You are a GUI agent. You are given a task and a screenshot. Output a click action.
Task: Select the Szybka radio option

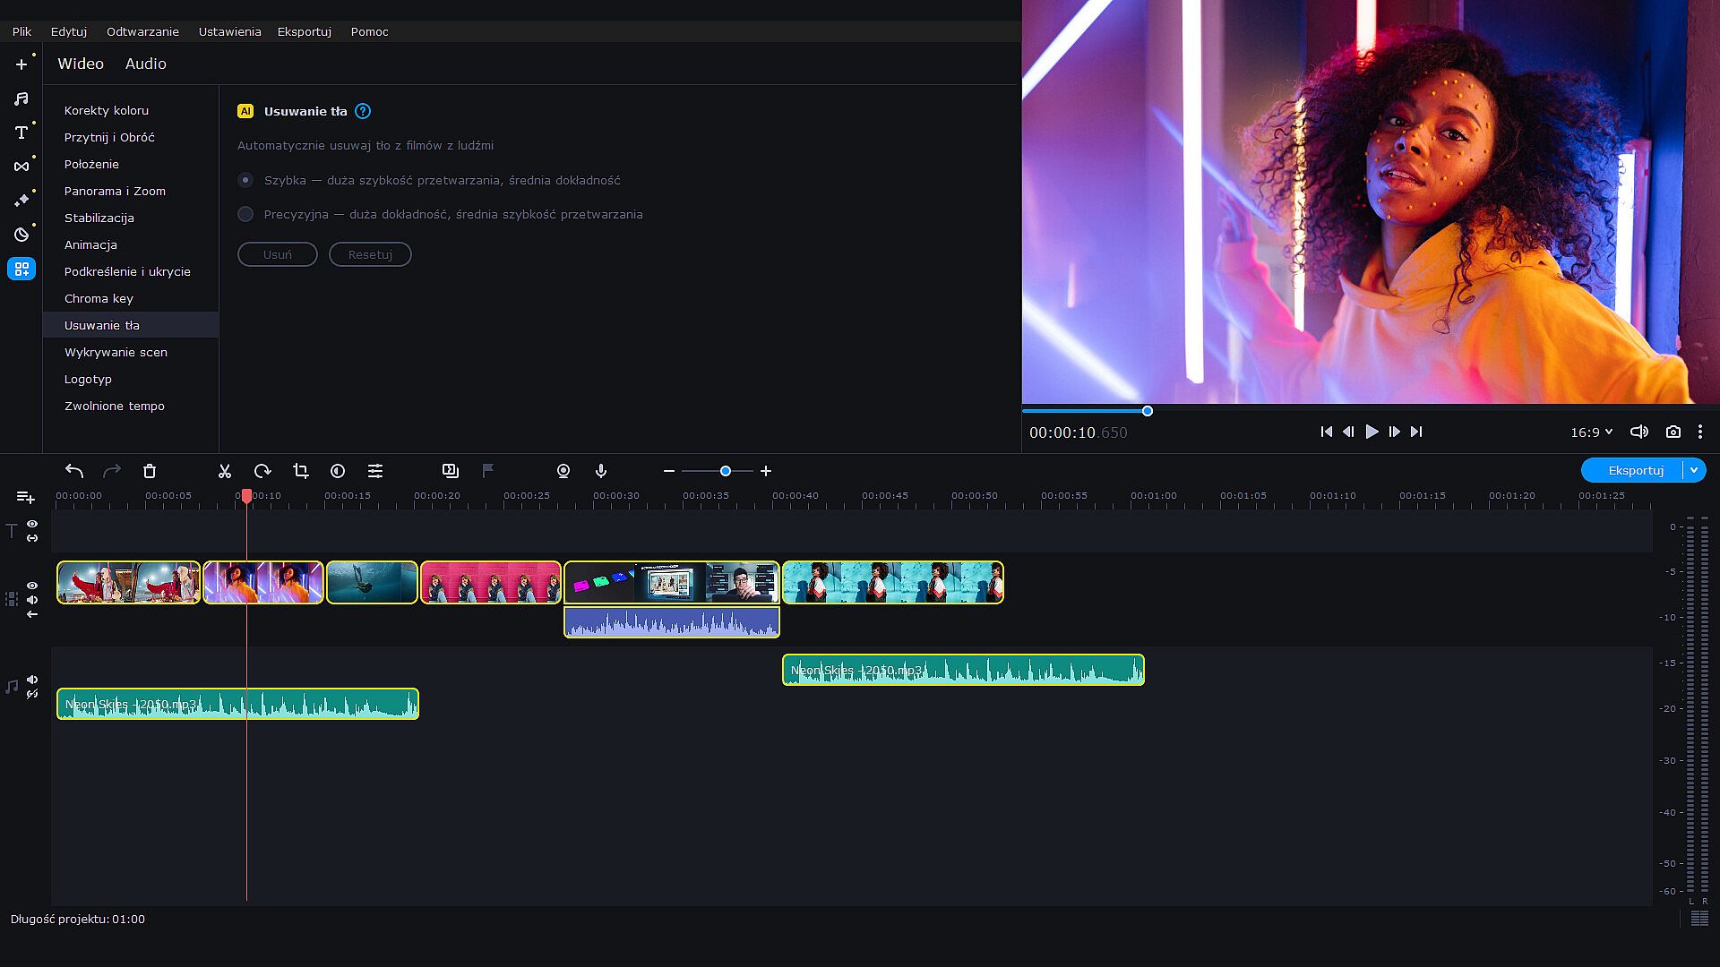pyautogui.click(x=245, y=180)
